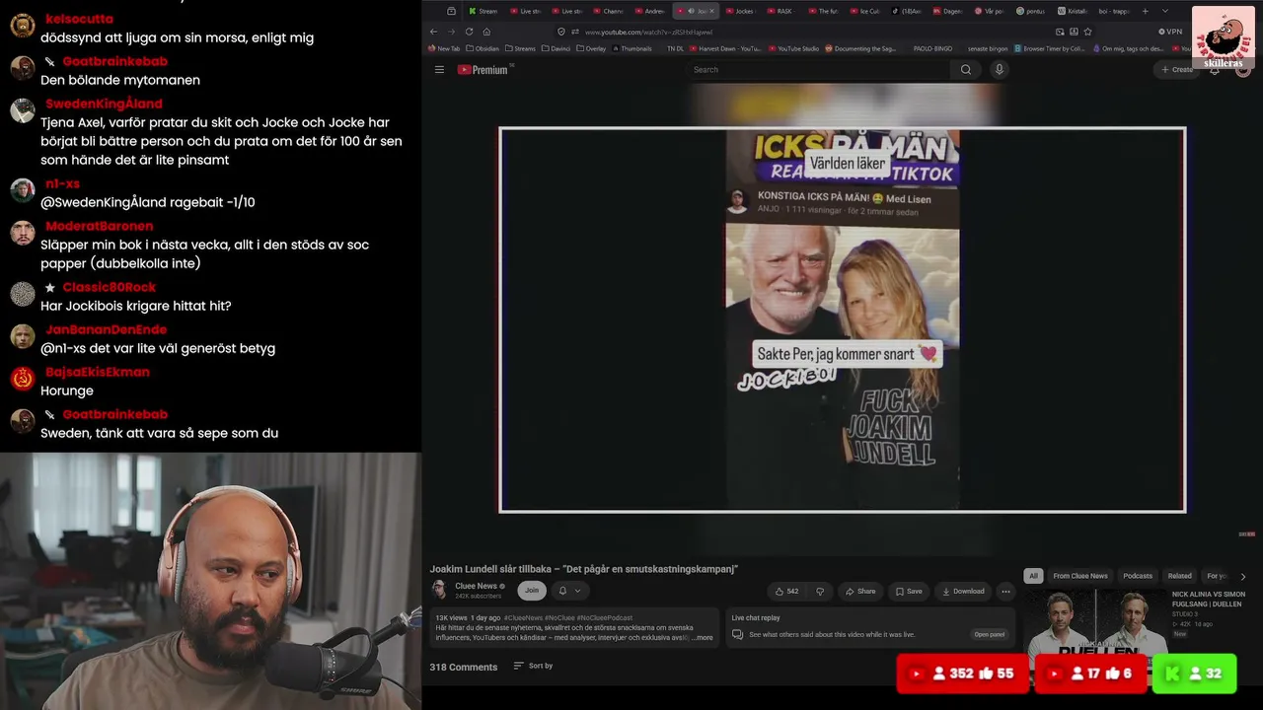Focus the YouTube search field
This screenshot has height=710, width=1263.
point(819,70)
